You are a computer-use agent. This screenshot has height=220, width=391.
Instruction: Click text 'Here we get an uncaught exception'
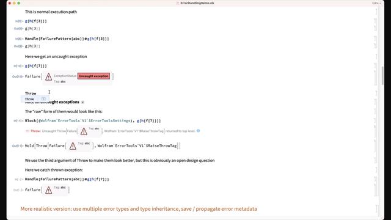tap(56, 57)
